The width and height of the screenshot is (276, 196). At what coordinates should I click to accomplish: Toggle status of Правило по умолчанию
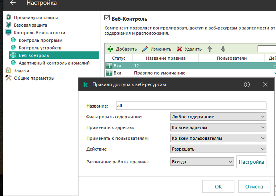[109, 73]
